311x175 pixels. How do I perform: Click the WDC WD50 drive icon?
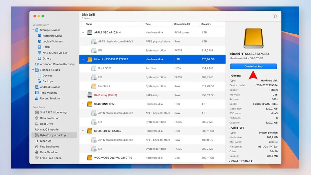point(90,158)
